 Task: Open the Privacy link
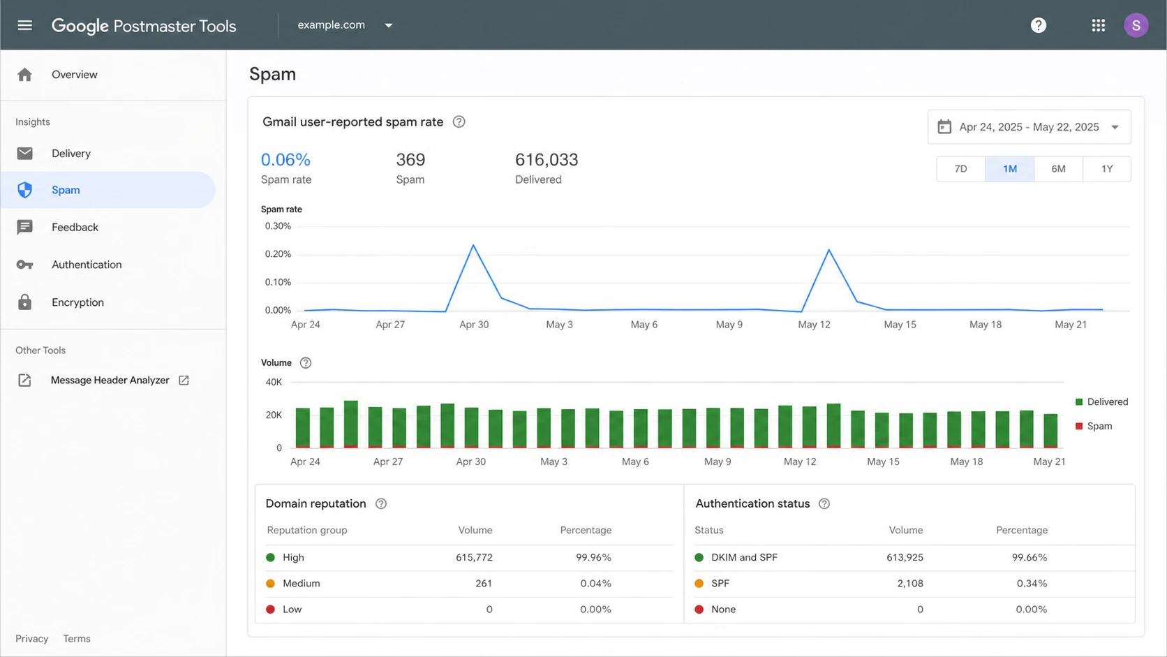32,639
